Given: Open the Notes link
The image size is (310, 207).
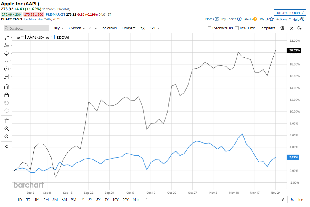Looking at the screenshot, I should (x=210, y=19).
